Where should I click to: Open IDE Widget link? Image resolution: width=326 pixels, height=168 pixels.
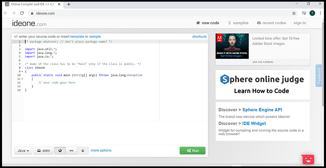tap(254, 123)
